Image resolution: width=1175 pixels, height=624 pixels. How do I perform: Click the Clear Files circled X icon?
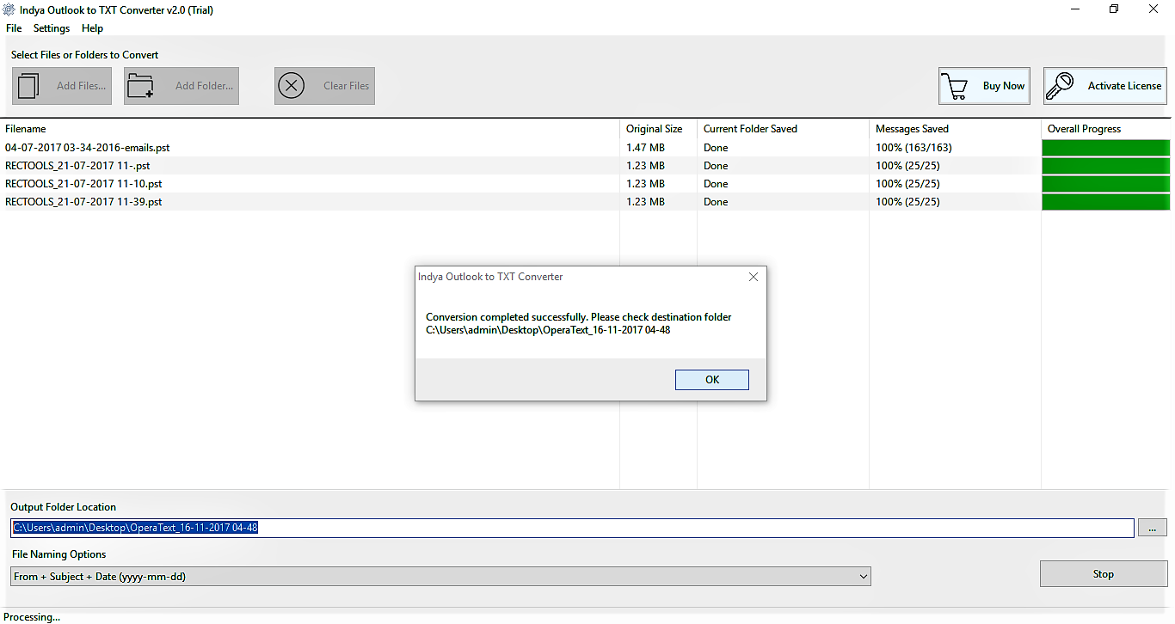click(x=292, y=86)
